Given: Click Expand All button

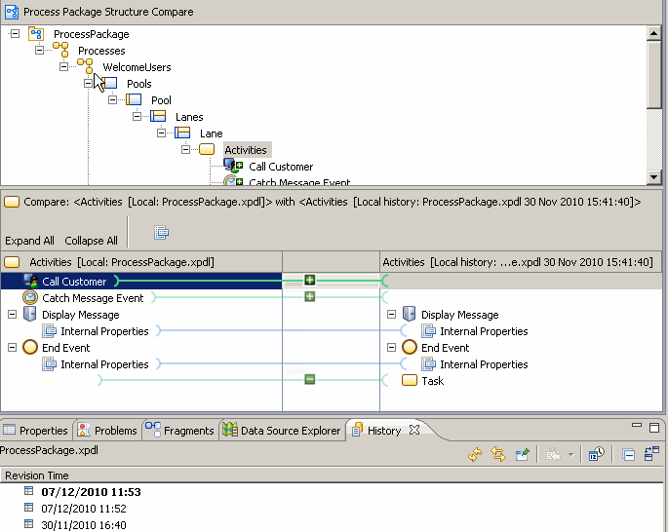Looking at the screenshot, I should tap(29, 241).
